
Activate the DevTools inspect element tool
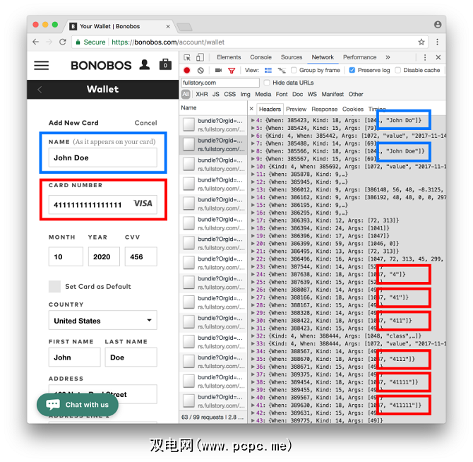(x=187, y=57)
